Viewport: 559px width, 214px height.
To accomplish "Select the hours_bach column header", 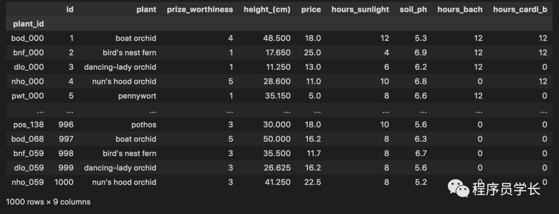I will (460, 10).
